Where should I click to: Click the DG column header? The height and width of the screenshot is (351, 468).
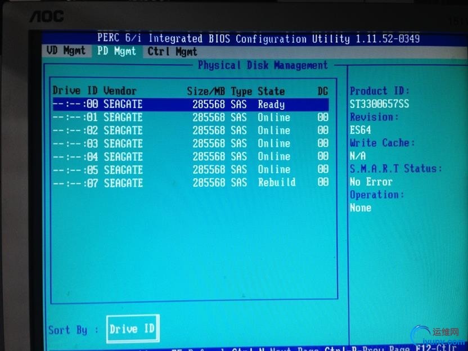(323, 91)
